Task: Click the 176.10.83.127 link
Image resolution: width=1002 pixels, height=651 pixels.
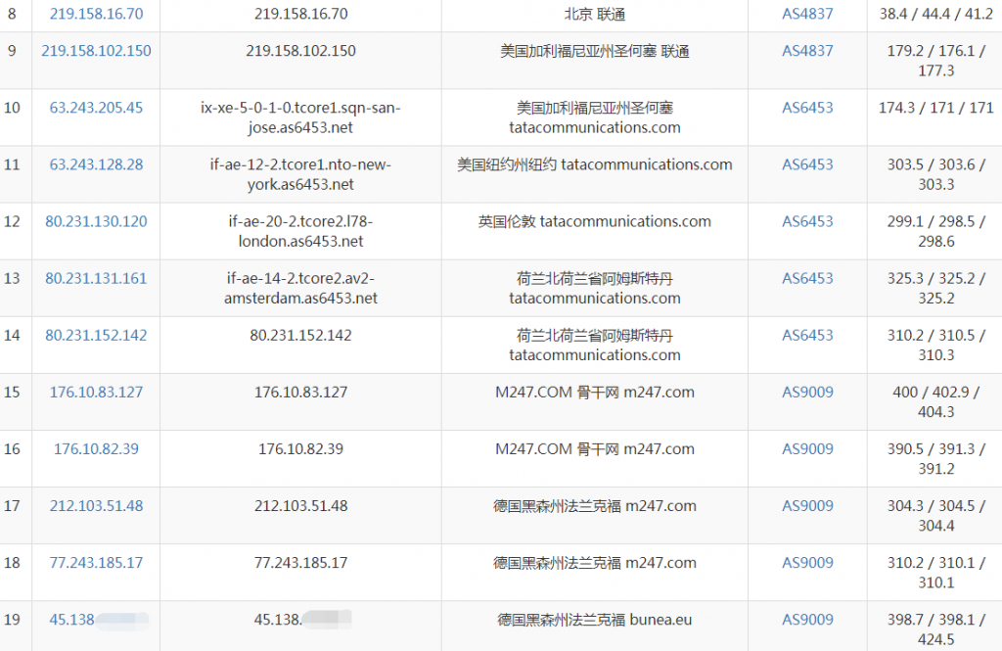Action: coord(96,392)
